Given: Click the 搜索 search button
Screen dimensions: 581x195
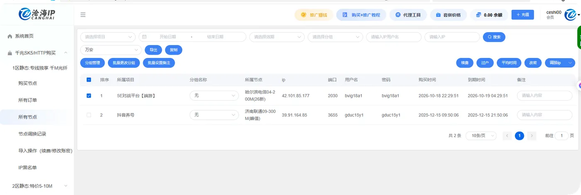Looking at the screenshot, I should point(494,37).
